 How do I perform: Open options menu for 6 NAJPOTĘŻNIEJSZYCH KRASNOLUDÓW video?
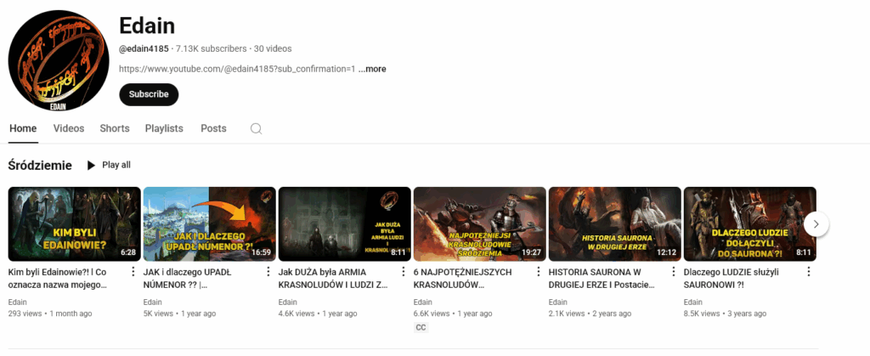coord(538,271)
